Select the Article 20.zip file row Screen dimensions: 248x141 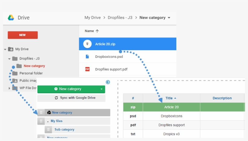[128, 44]
